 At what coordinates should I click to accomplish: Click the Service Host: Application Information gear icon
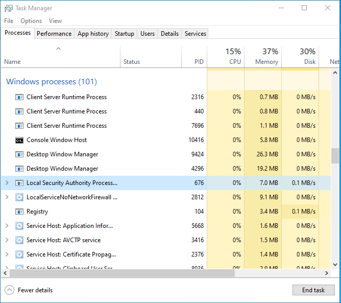point(19,226)
